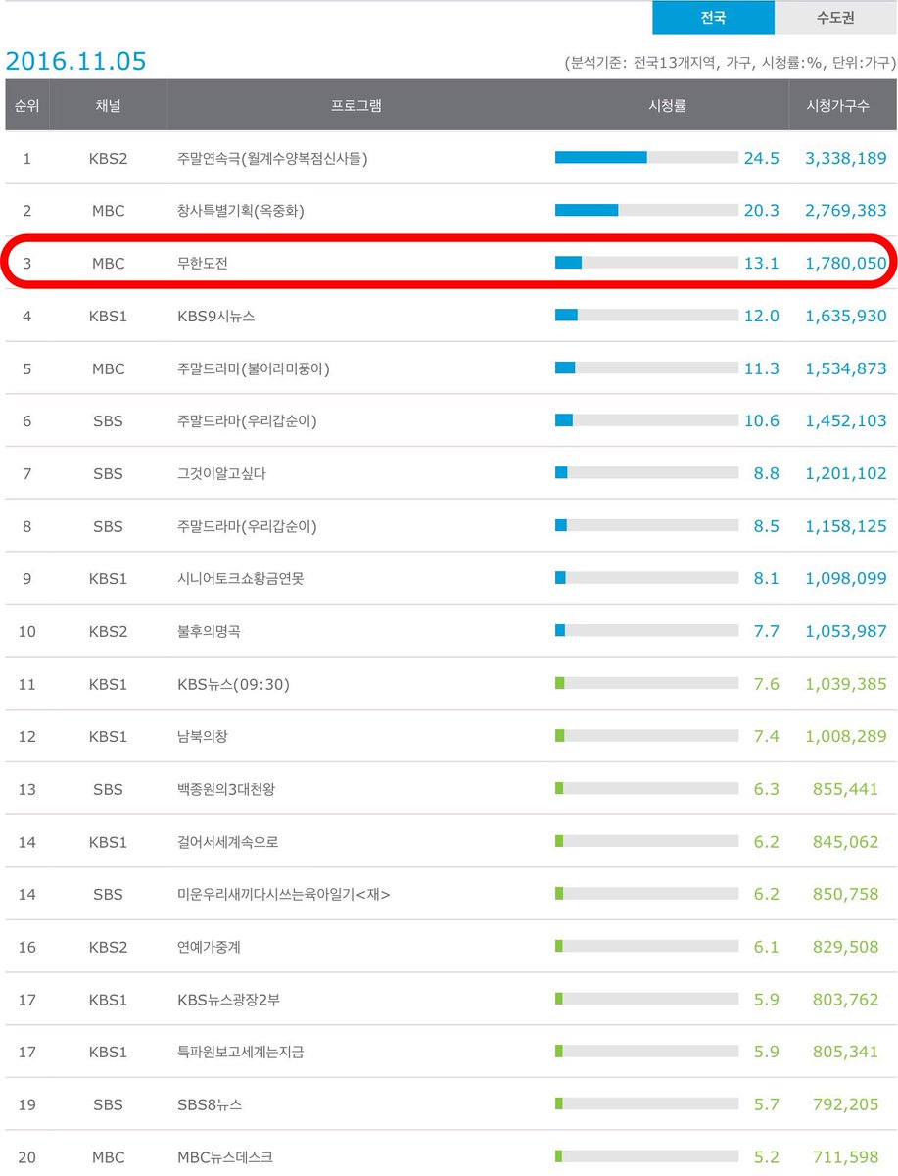
Task: Click household count 1,780,050
Action: 846,263
